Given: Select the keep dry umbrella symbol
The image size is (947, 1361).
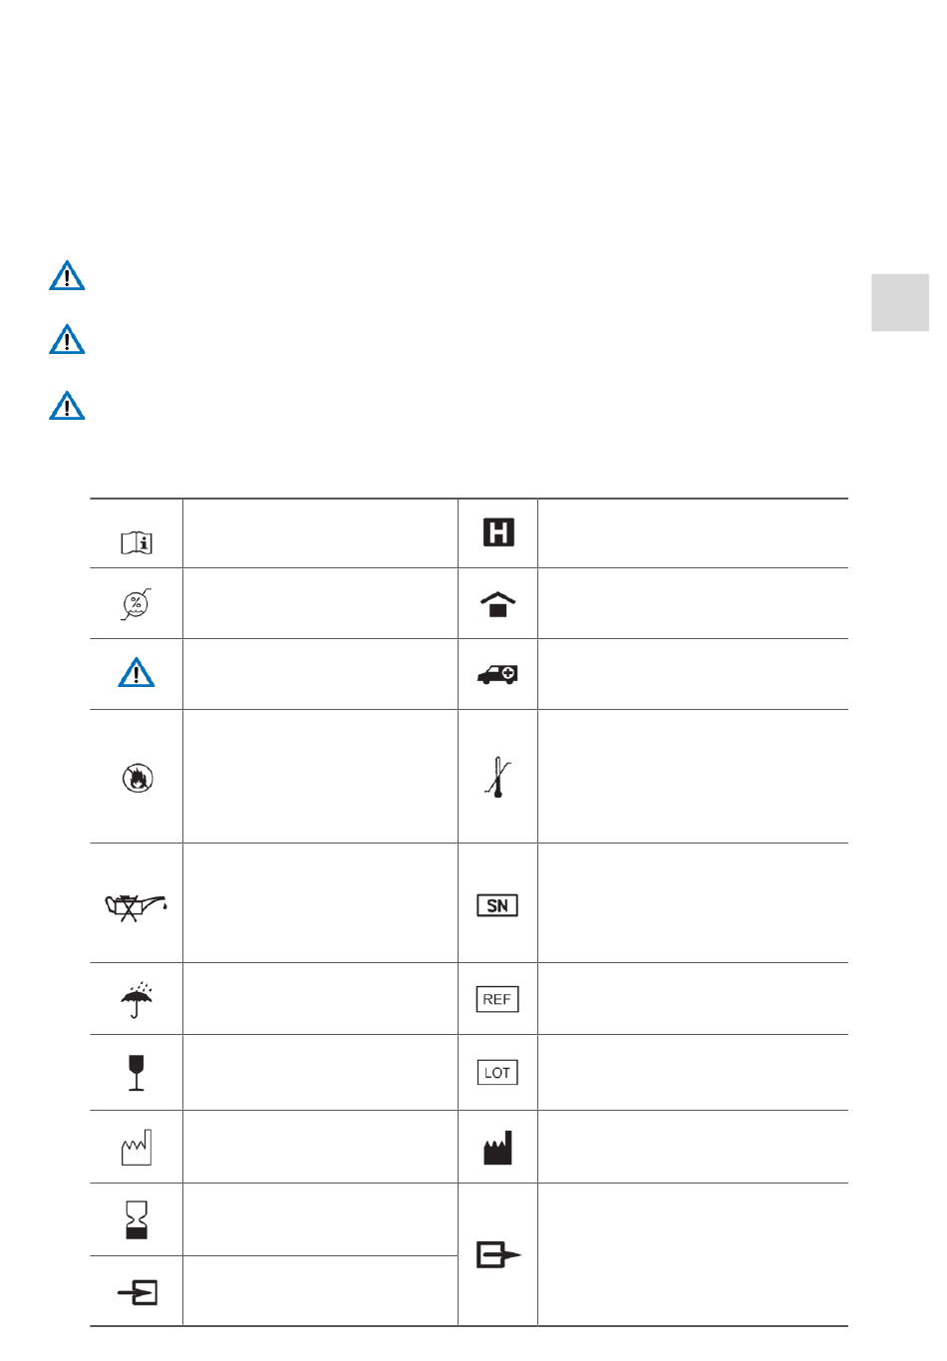Looking at the screenshot, I should [x=137, y=999].
